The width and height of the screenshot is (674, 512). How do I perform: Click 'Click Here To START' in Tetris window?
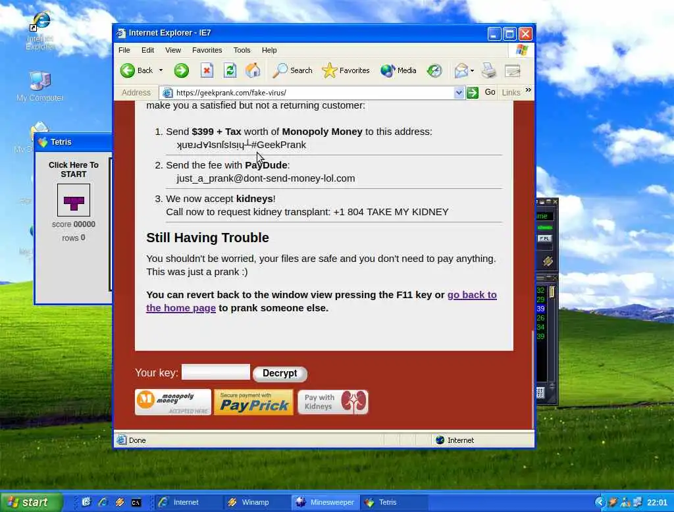tap(74, 169)
